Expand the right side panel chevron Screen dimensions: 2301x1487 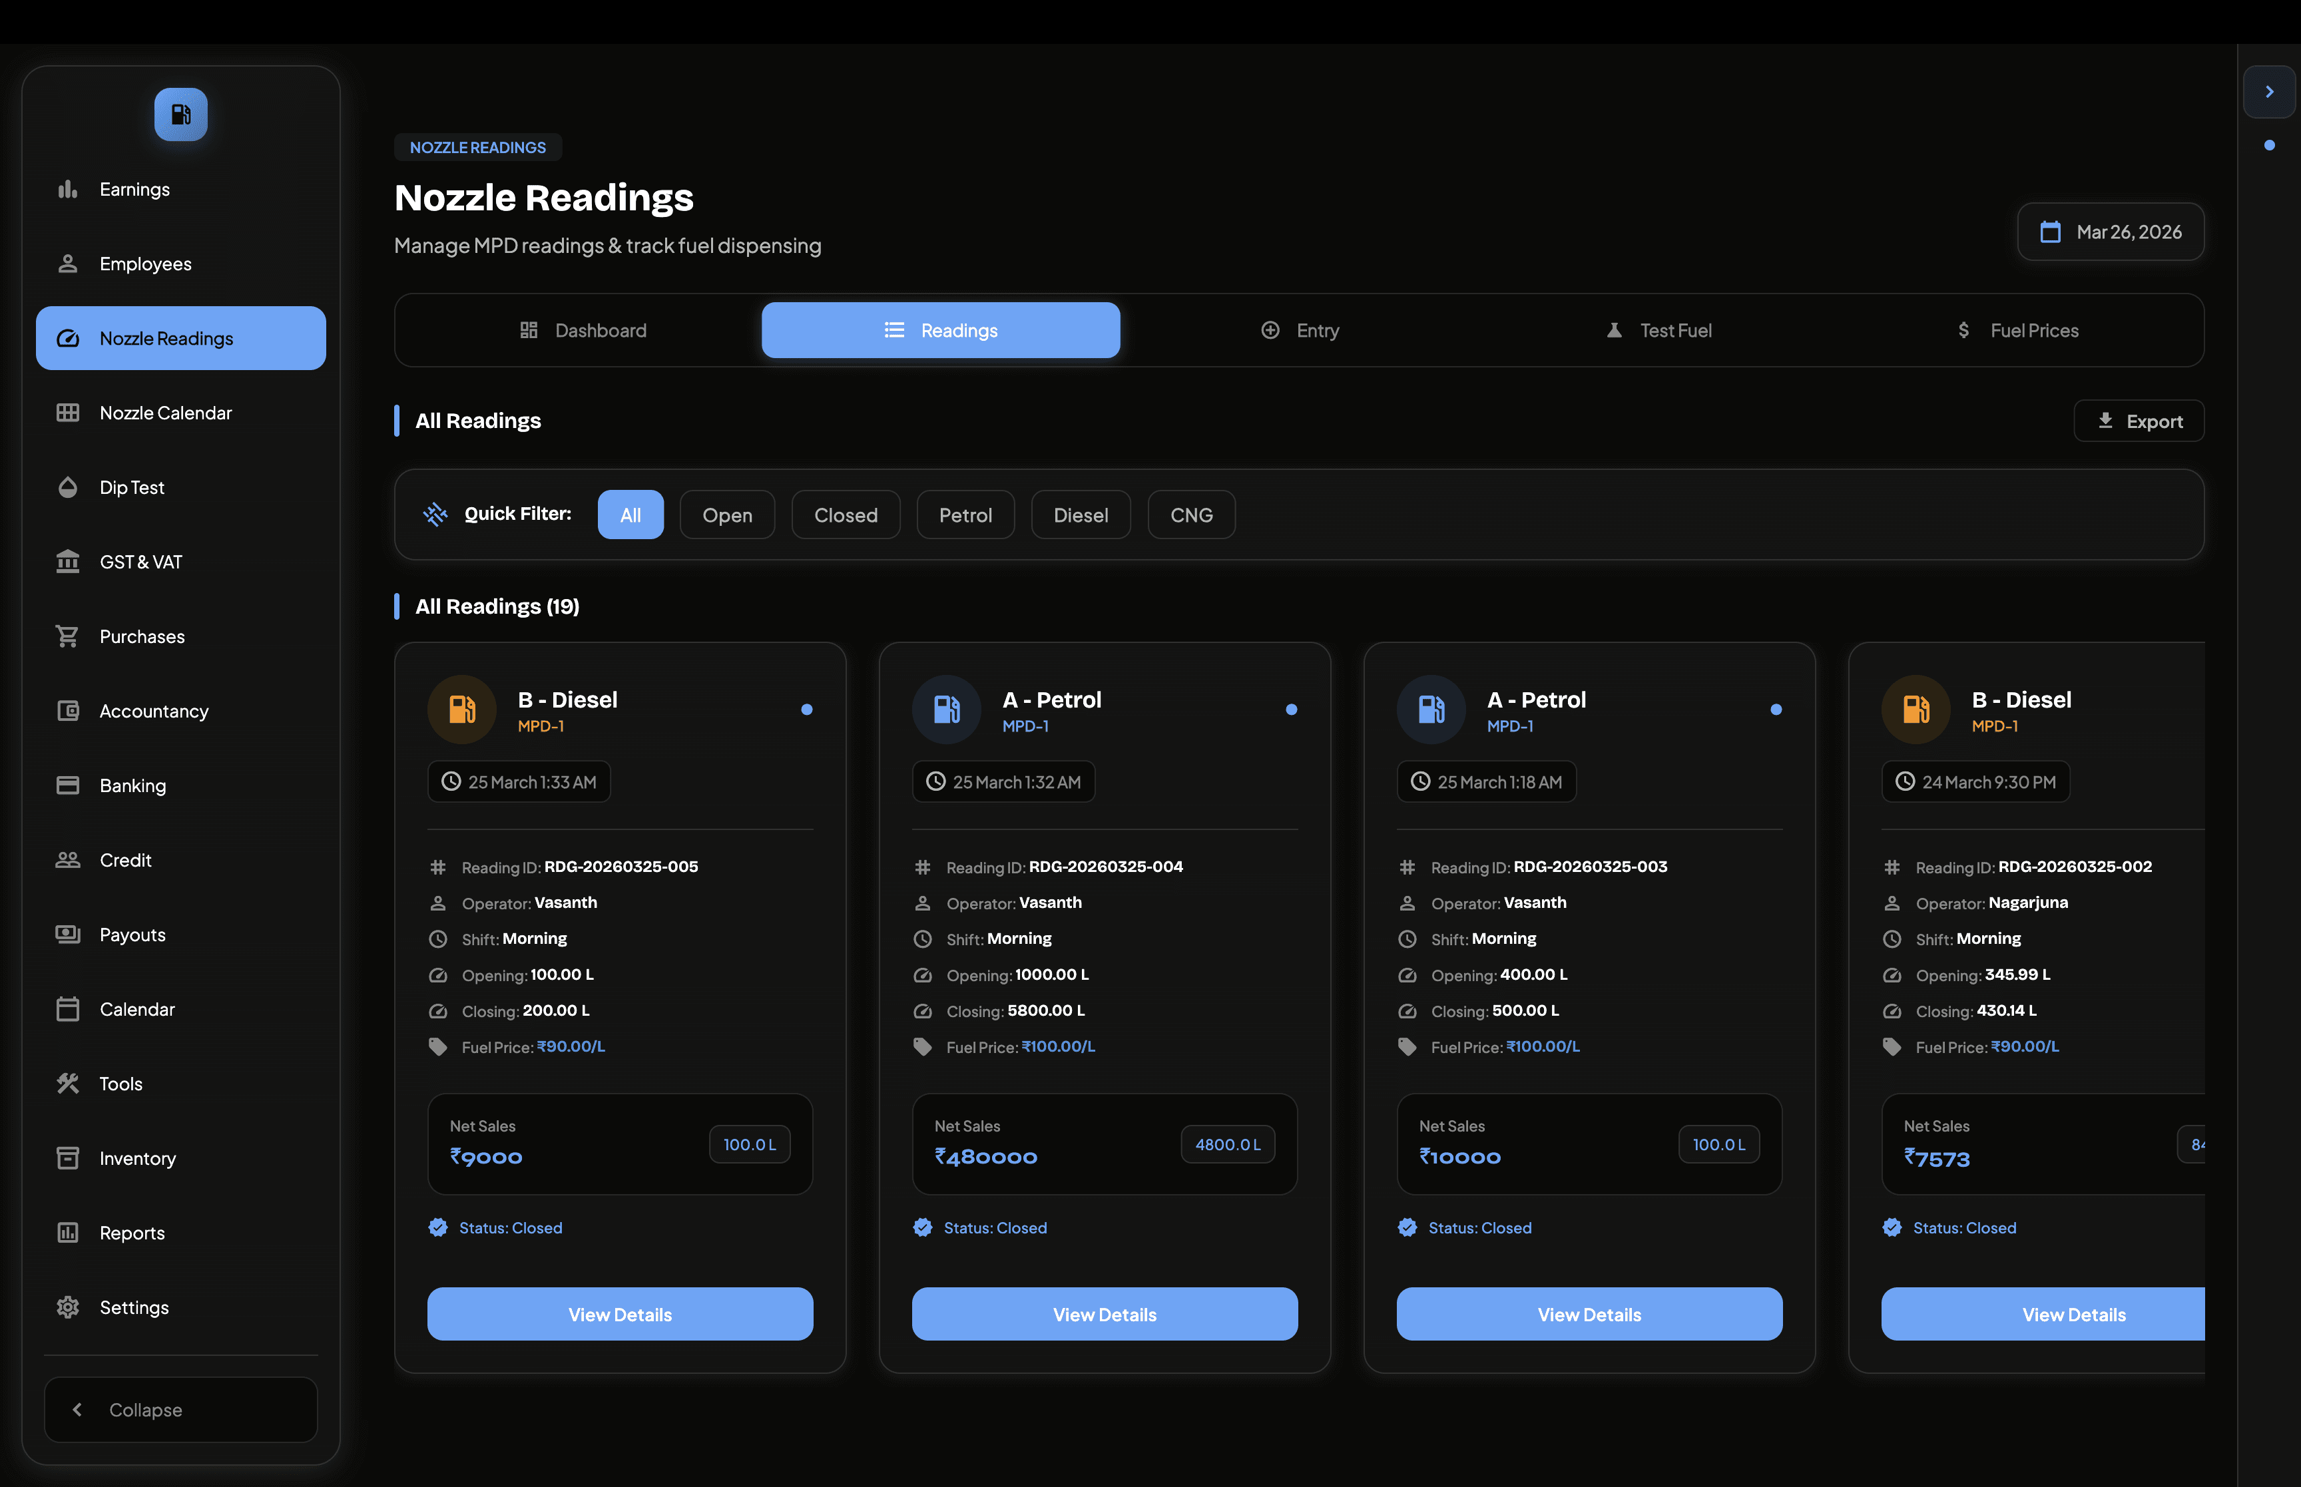(2268, 92)
